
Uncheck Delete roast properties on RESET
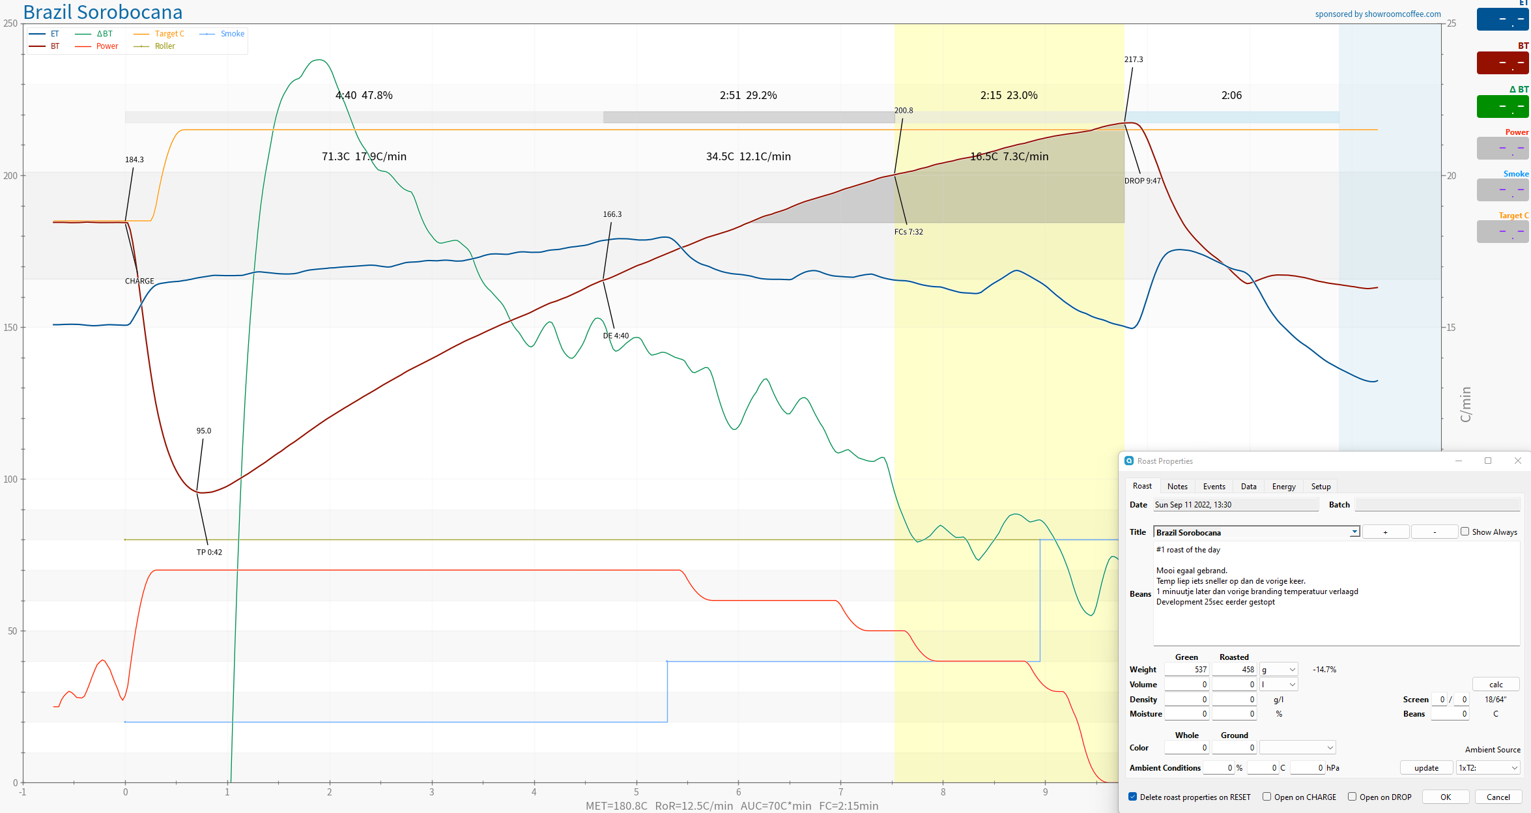click(1133, 797)
